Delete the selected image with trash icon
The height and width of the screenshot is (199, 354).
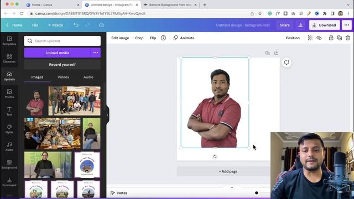pos(348,38)
